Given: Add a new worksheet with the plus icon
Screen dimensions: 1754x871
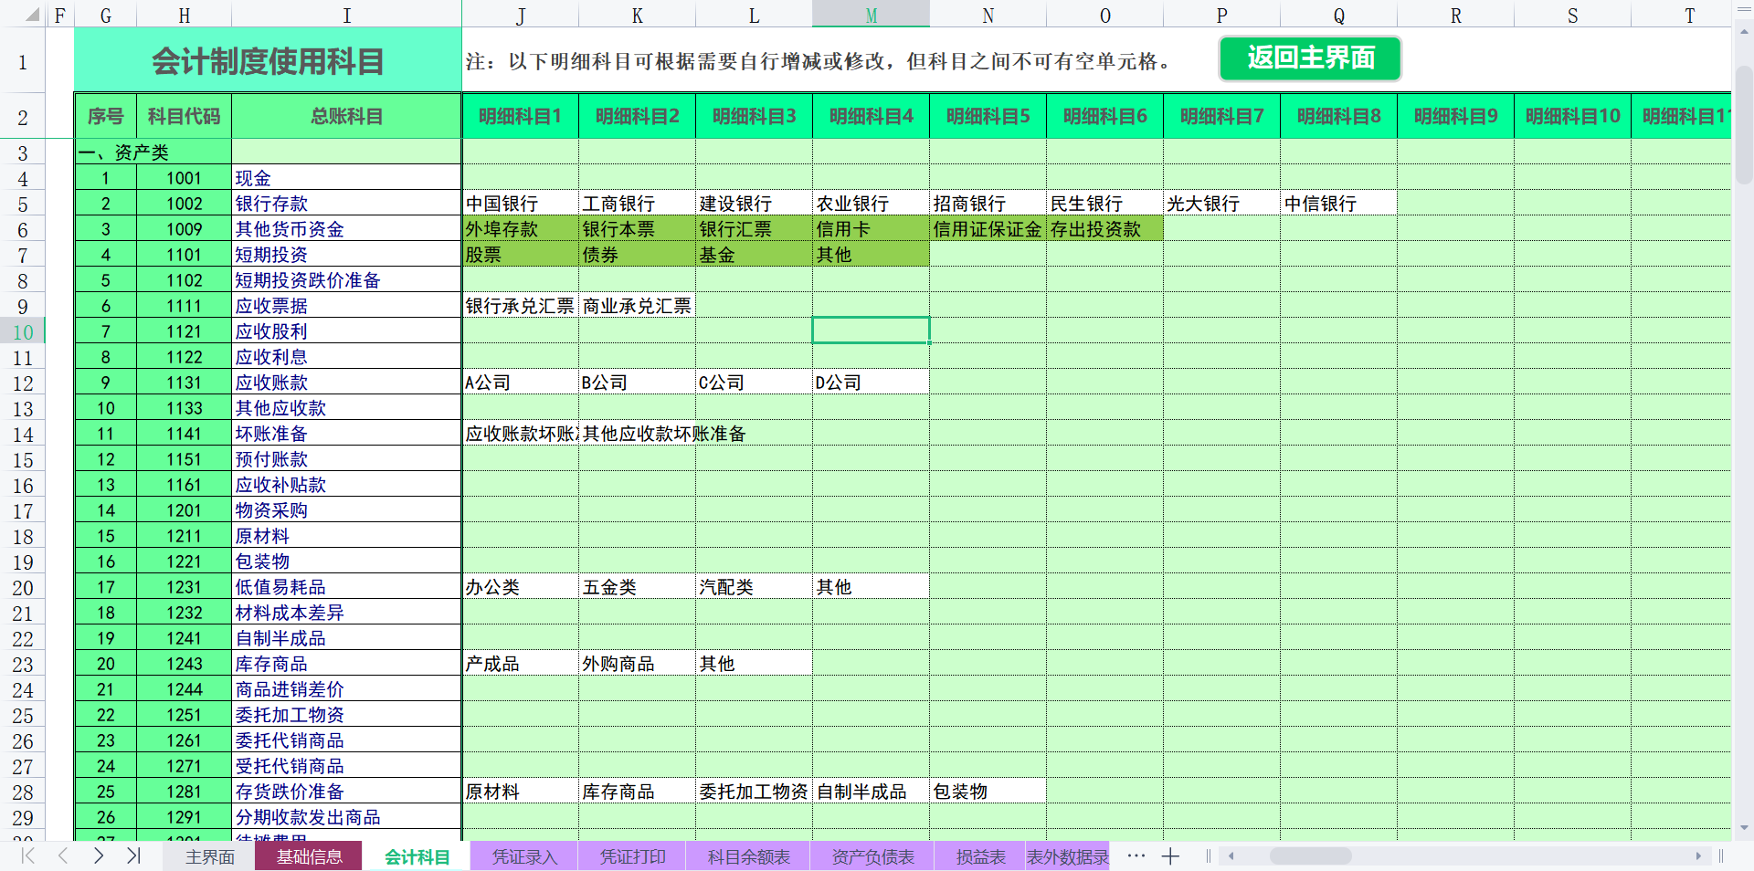Looking at the screenshot, I should pos(1170,856).
